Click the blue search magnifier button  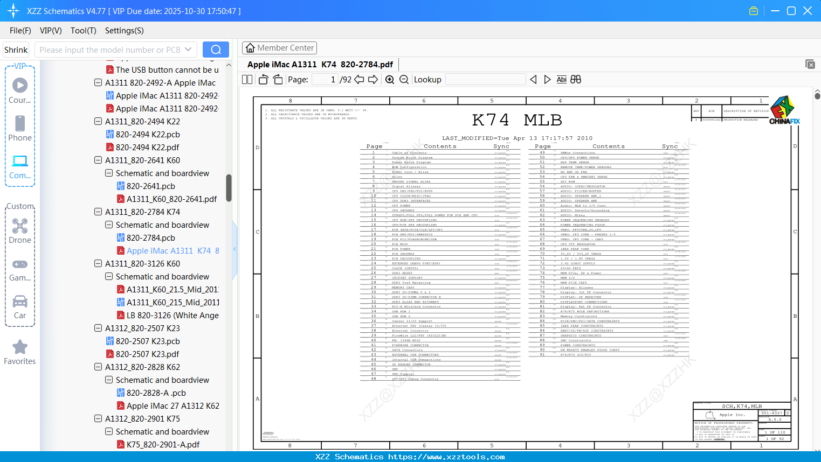pos(216,50)
